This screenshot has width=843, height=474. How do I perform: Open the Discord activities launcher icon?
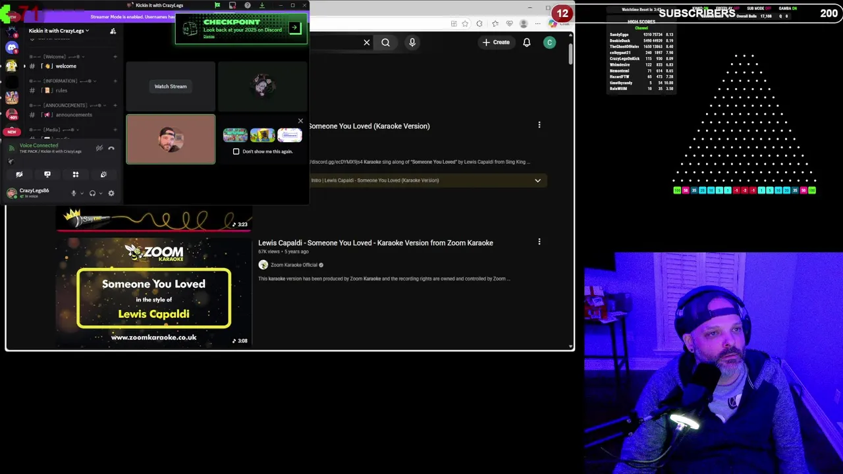[76, 174]
